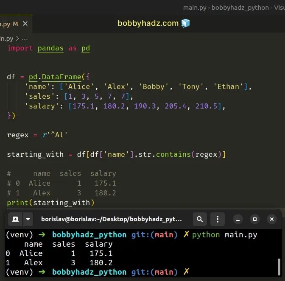The width and height of the screenshot is (285, 281).
Task: Close the terminal window
Action: coord(272,219)
